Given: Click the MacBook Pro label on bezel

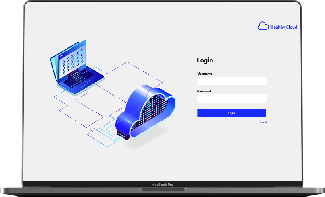Looking at the screenshot, I should pos(162,185).
